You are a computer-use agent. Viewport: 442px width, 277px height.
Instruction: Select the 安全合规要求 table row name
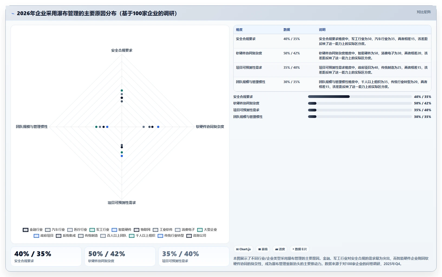(x=246, y=39)
